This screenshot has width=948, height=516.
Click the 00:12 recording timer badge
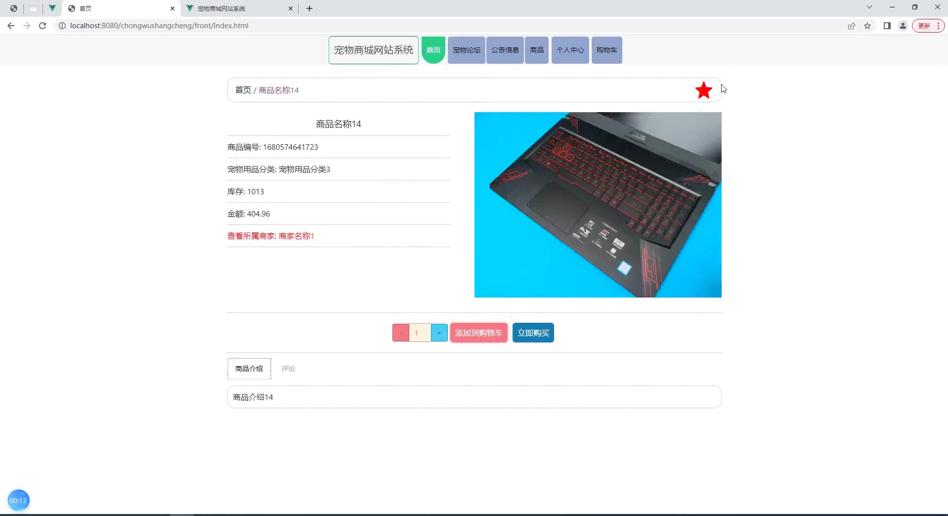pos(18,500)
